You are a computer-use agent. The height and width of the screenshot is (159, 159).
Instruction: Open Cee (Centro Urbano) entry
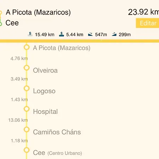(x=58, y=153)
